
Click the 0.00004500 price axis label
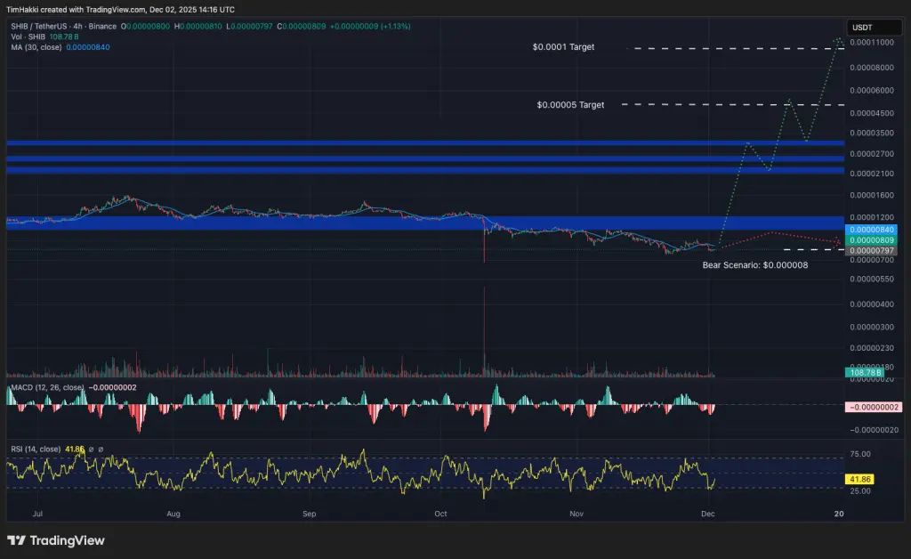pos(872,113)
